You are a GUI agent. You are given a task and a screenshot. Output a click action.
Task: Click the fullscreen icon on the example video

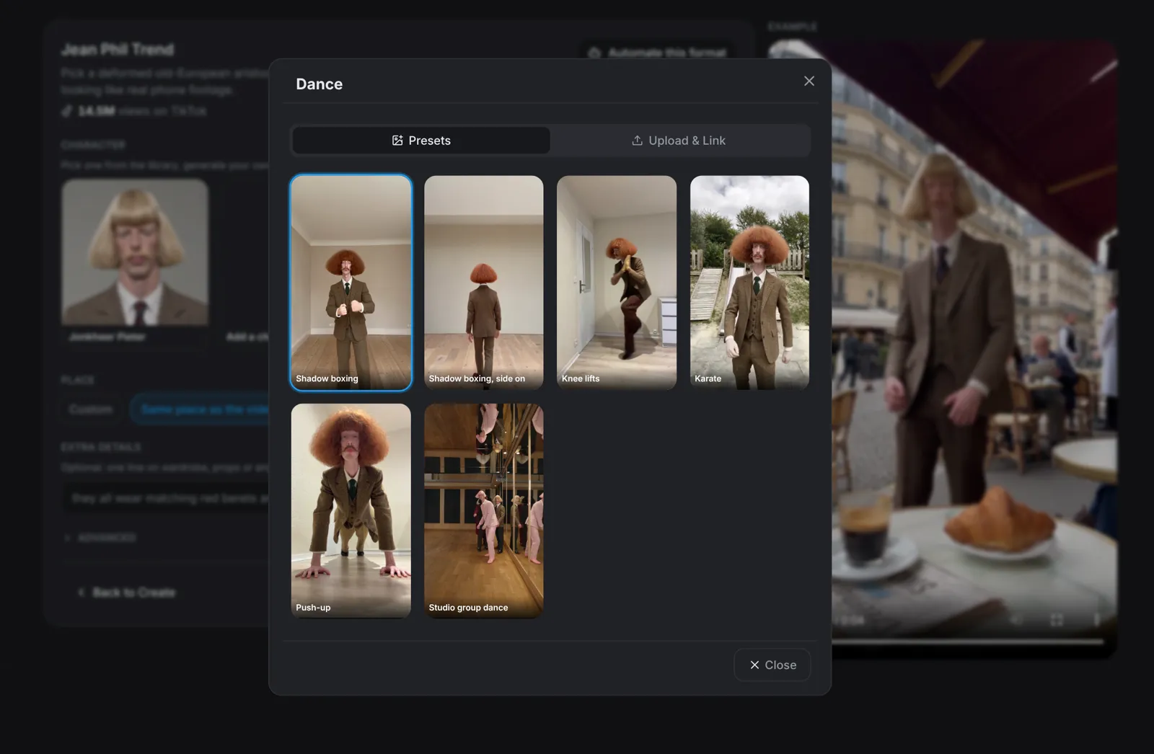(1057, 620)
